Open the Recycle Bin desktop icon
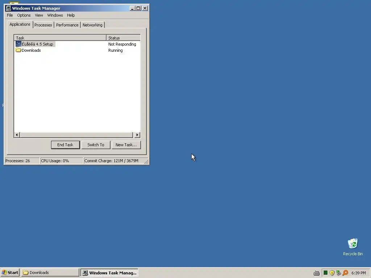 pyautogui.click(x=353, y=247)
